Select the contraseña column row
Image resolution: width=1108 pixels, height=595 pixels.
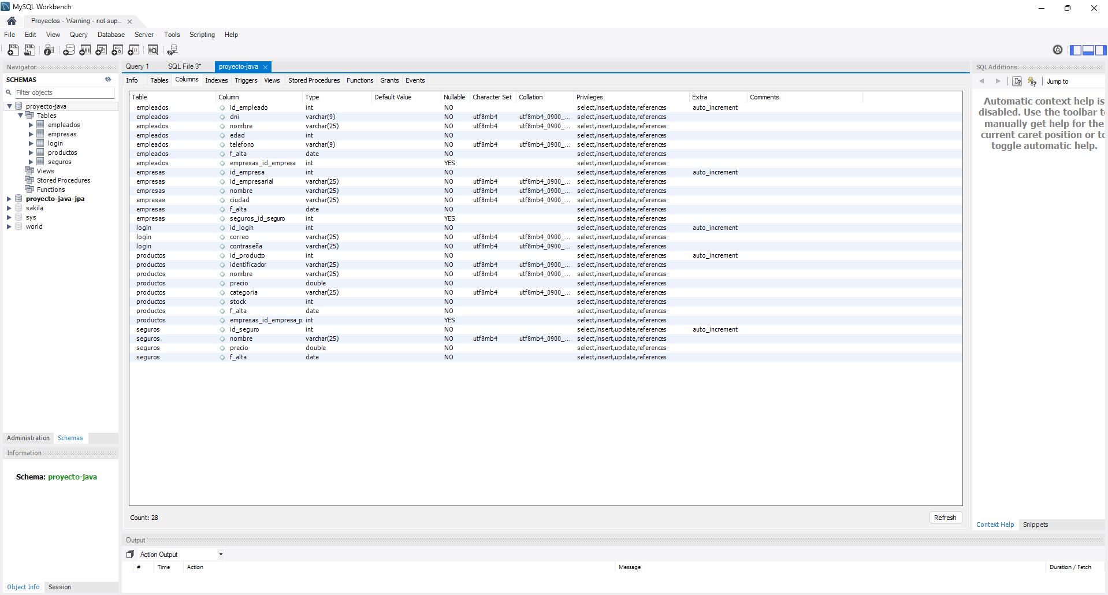[545, 246]
